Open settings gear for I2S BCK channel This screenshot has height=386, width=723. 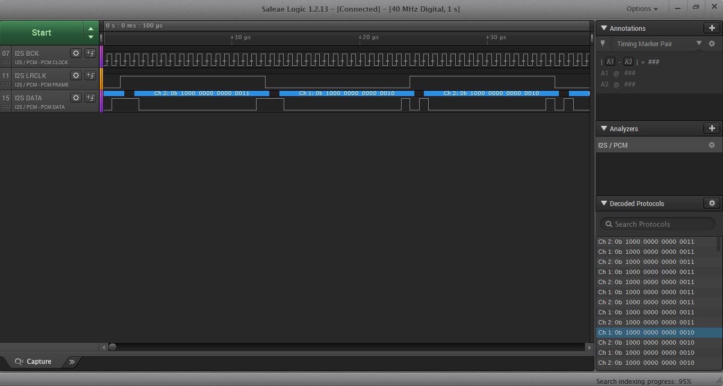coord(76,53)
